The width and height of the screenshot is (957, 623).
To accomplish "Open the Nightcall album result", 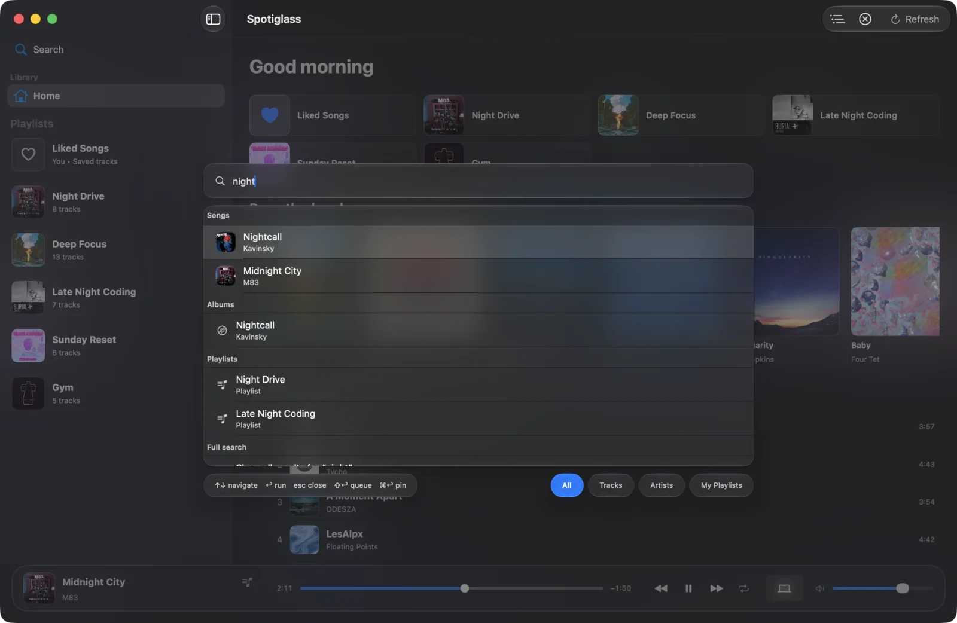I will pos(478,330).
